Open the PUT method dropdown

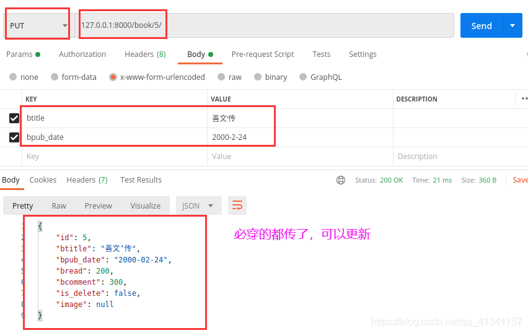coord(38,25)
